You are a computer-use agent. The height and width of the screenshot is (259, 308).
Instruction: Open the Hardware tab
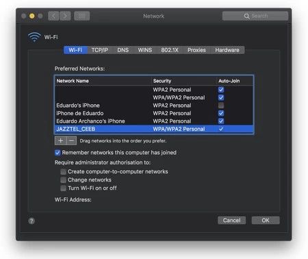227,50
